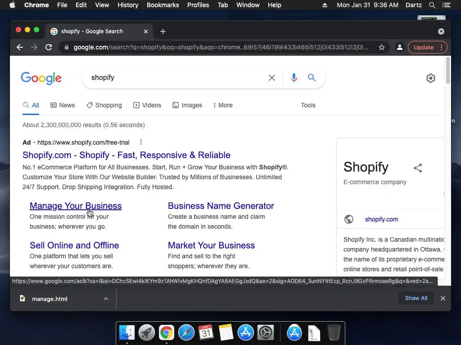Switch to the Shopping tab

pyautogui.click(x=104, y=105)
